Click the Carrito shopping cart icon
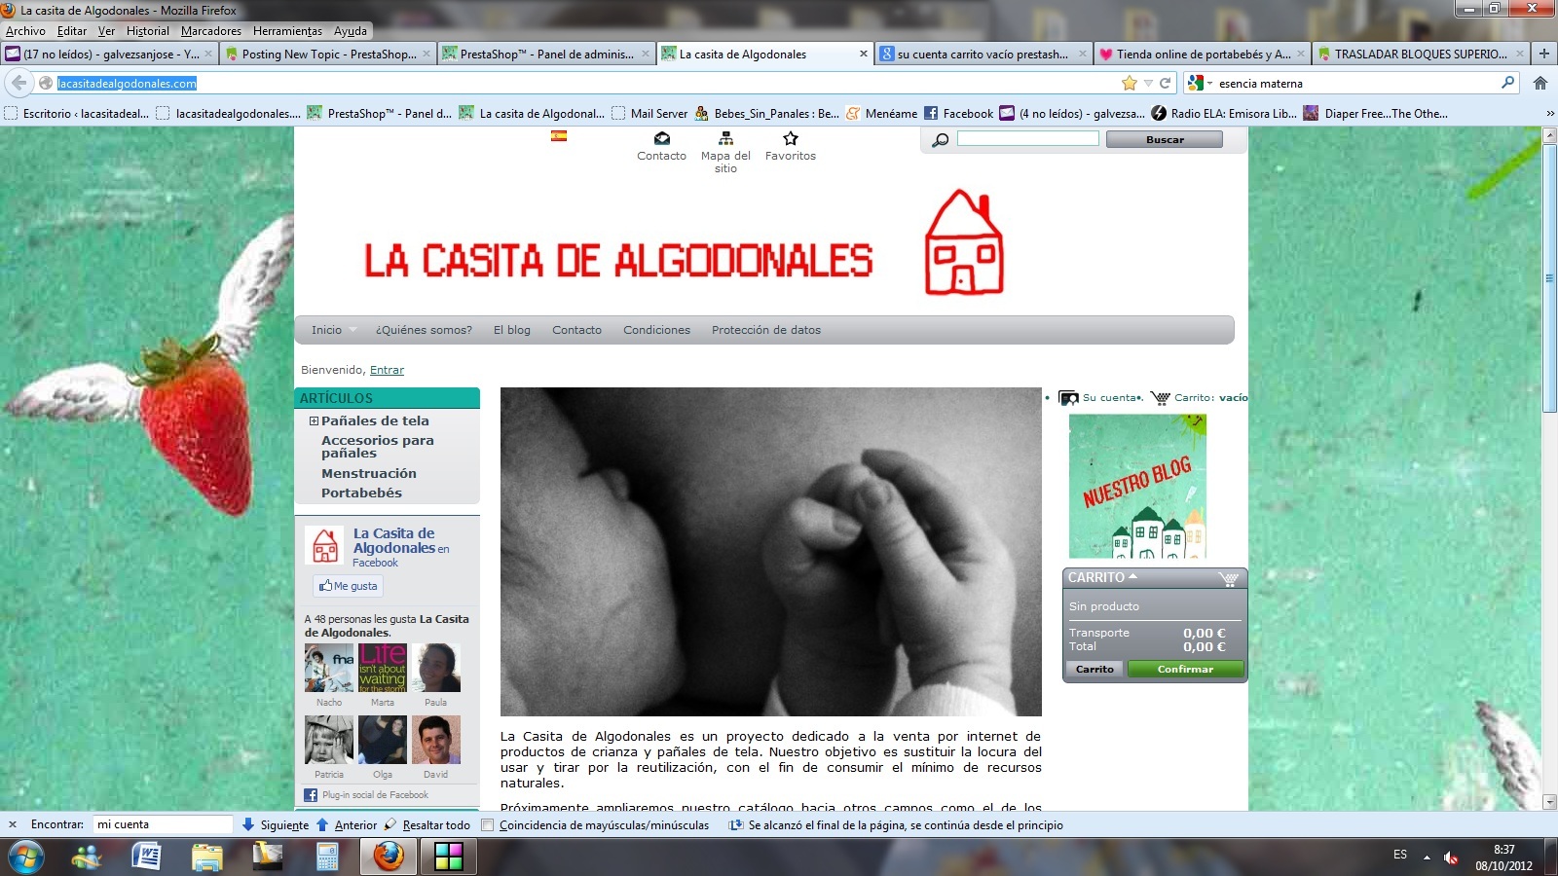 (1160, 398)
